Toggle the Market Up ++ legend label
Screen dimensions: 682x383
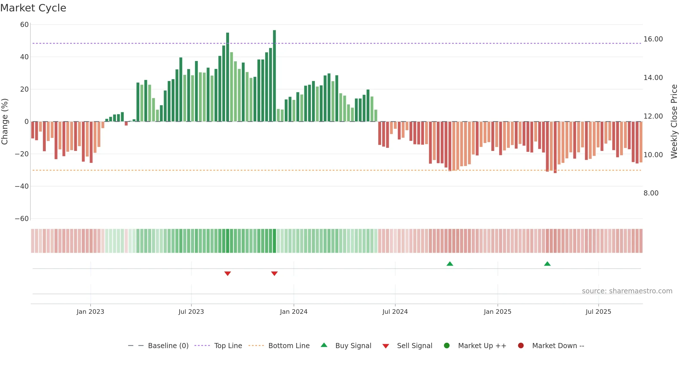click(482, 346)
